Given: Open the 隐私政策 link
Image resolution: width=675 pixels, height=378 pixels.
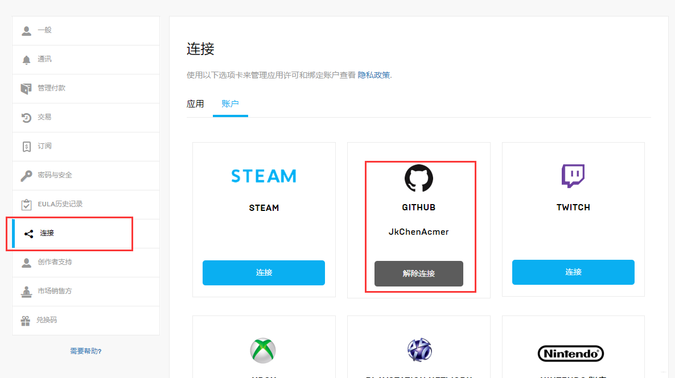Looking at the screenshot, I should pyautogui.click(x=374, y=75).
